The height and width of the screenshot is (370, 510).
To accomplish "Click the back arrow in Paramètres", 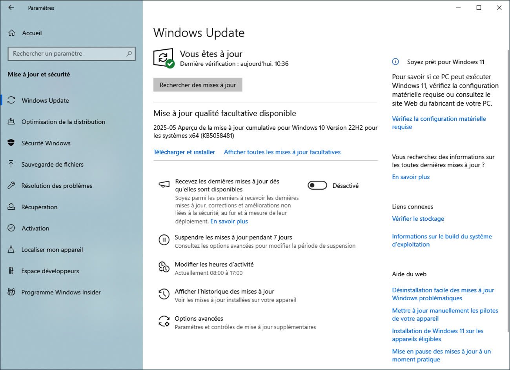I will tap(11, 7).
